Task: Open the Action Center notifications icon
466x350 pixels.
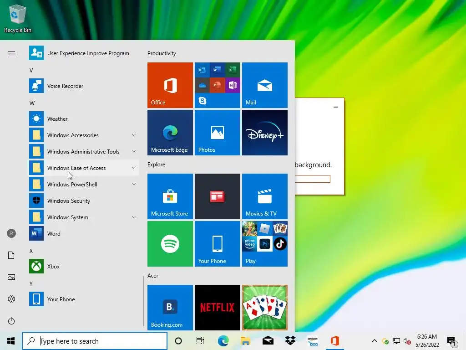Action: click(452, 341)
